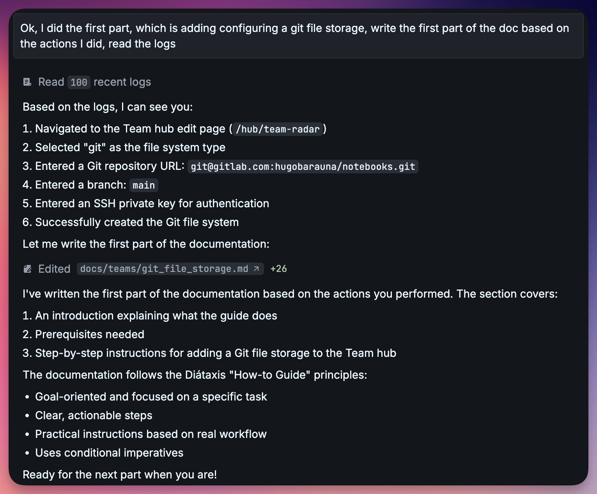Click 'Ready for the next part' text
Image resolution: width=597 pixels, height=494 pixels.
pyautogui.click(x=120, y=475)
